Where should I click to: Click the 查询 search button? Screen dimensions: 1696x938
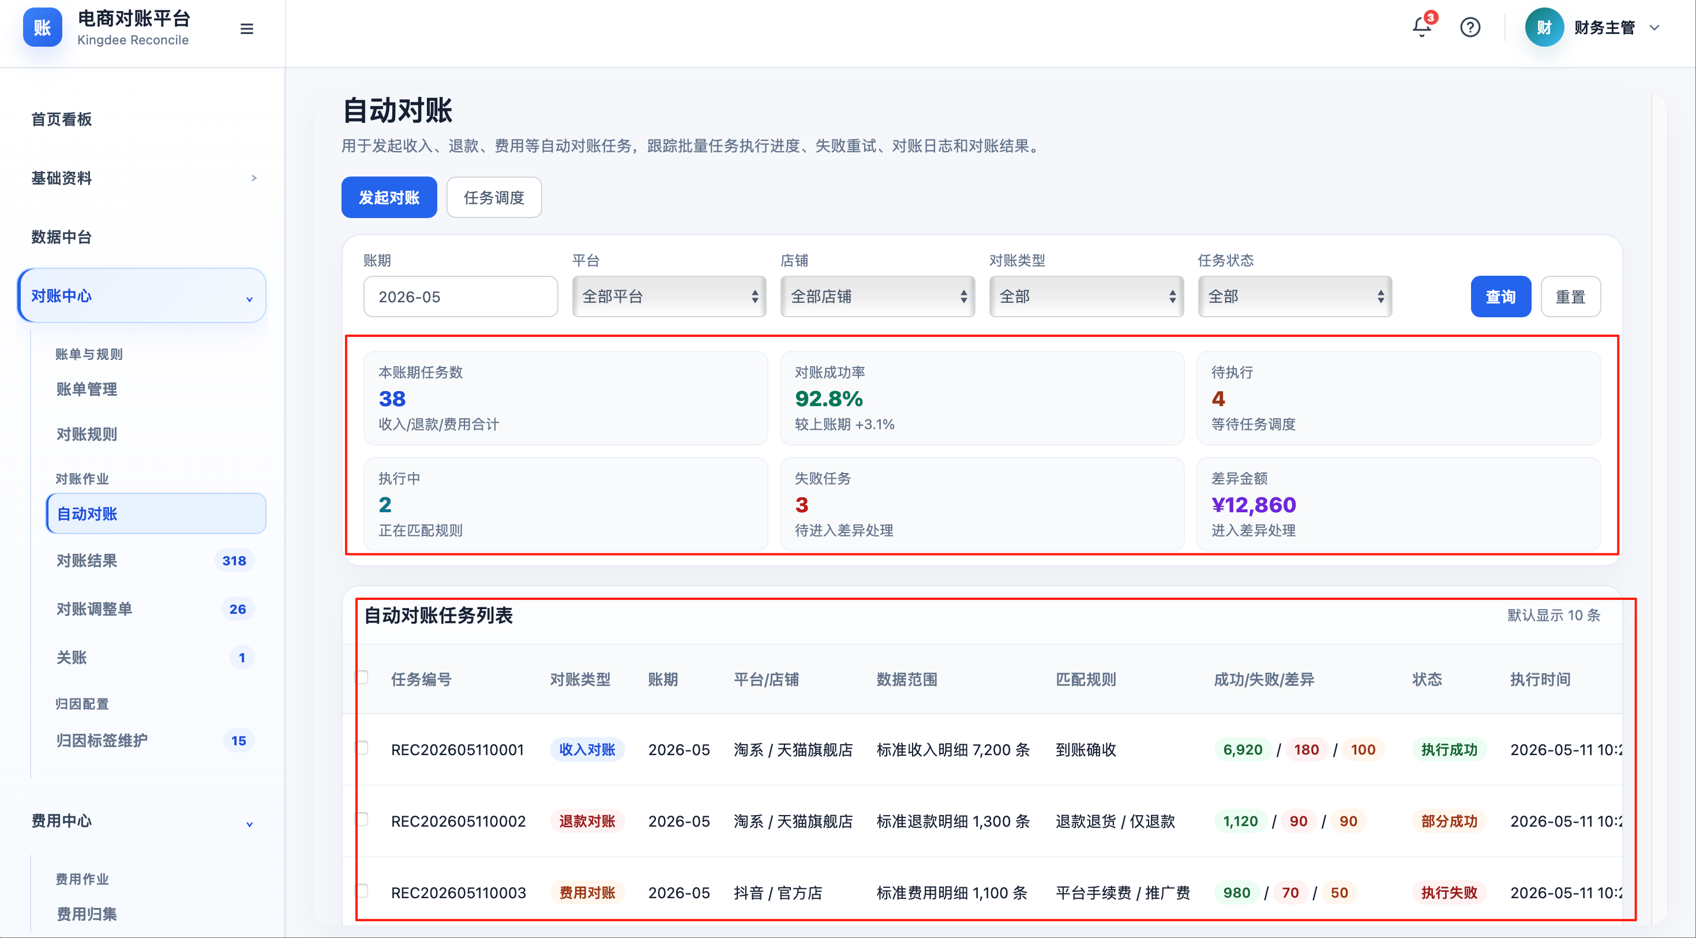click(x=1500, y=296)
